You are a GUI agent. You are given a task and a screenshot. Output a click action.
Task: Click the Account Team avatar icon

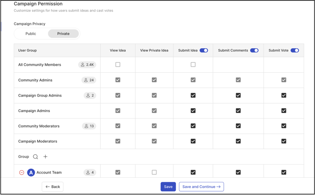pos(31,172)
